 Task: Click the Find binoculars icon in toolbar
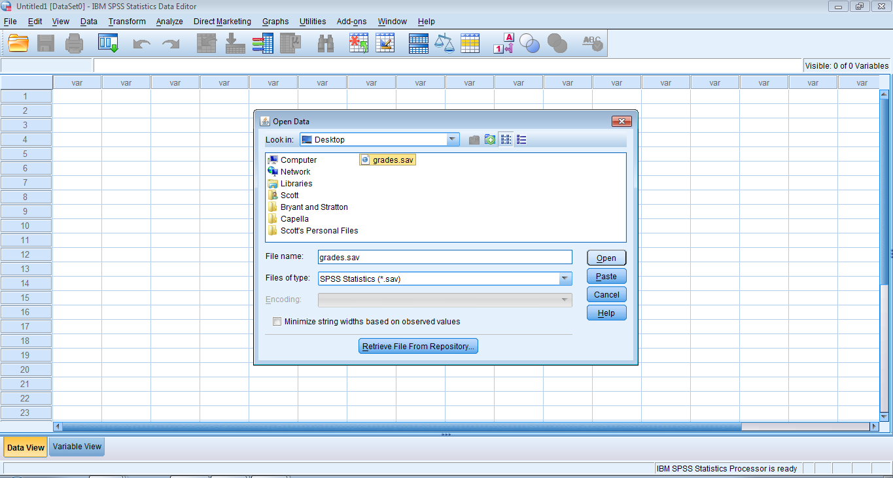[326, 44]
